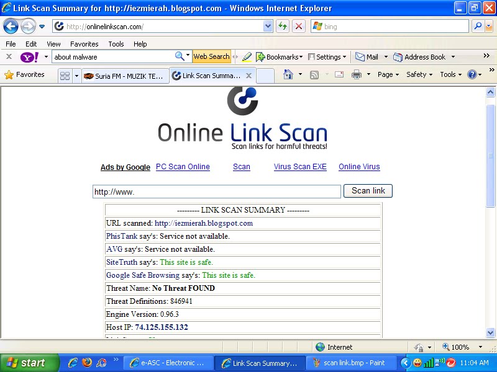Expand the address bar URL history dropdown
The width and height of the screenshot is (497, 372).
pyautogui.click(x=268, y=26)
